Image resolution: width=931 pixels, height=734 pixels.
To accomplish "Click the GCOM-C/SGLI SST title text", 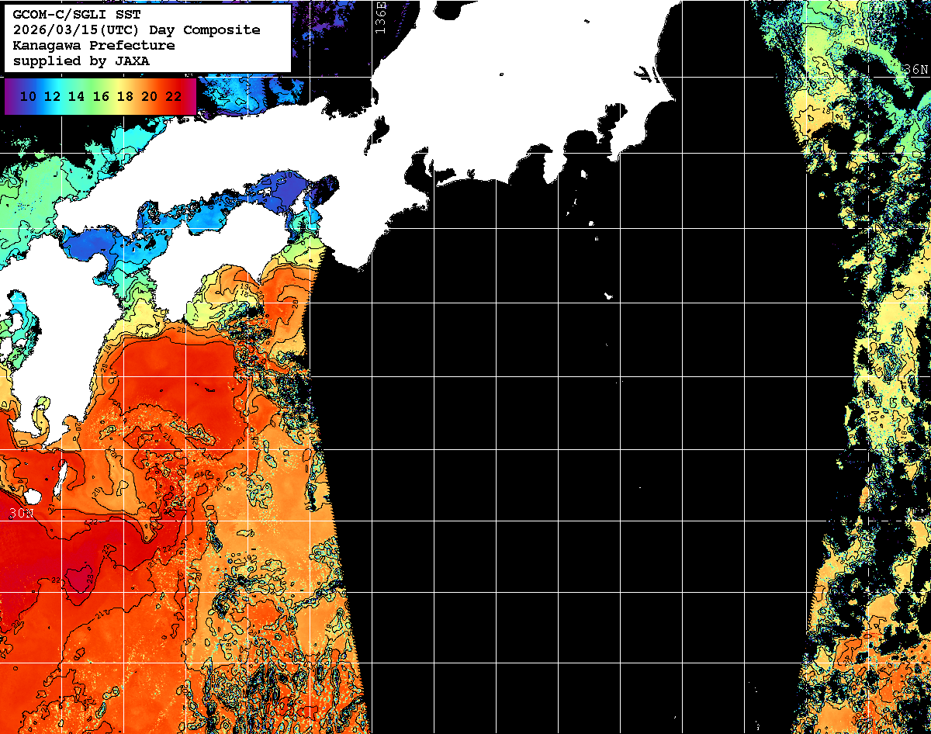I will click(x=77, y=15).
